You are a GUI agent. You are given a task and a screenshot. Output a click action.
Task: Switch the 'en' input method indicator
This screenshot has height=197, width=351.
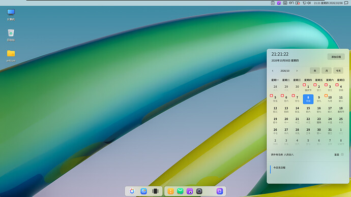click(x=291, y=3)
